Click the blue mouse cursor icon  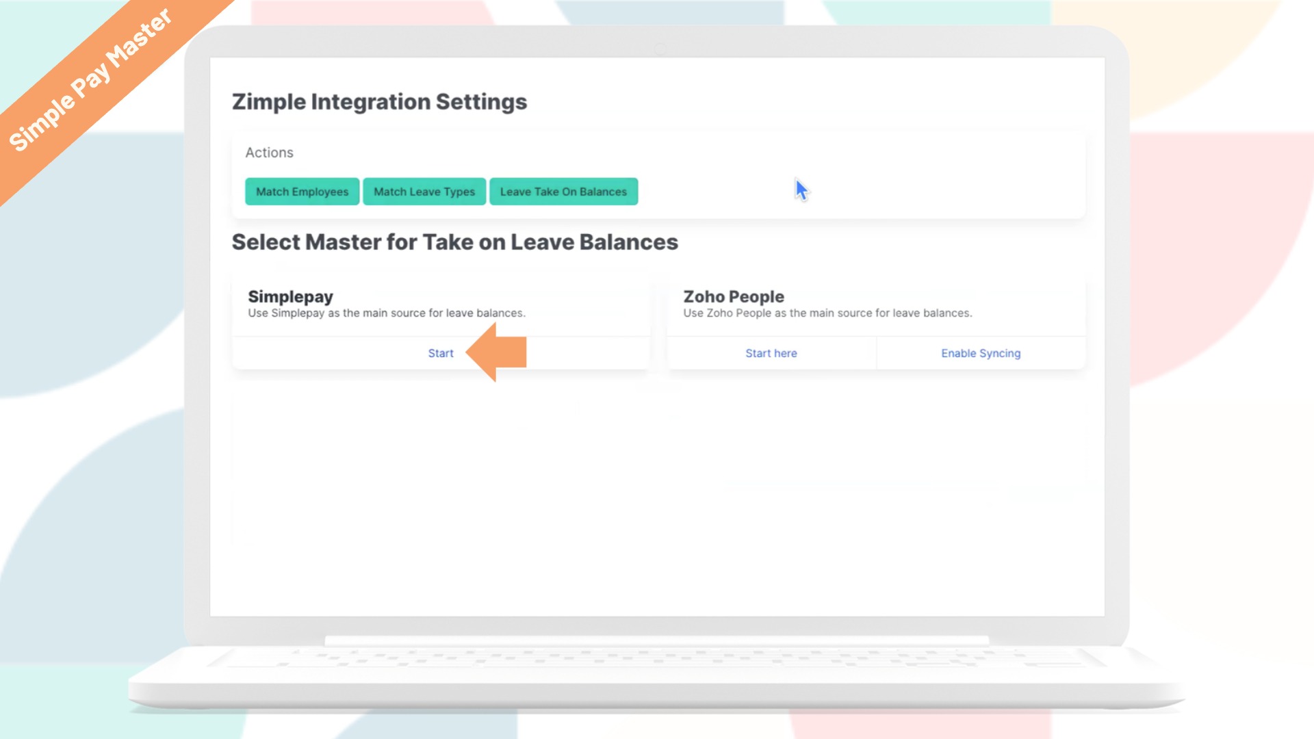coord(801,190)
